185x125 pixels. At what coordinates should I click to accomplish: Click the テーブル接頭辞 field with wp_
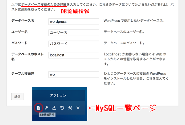[74, 75]
